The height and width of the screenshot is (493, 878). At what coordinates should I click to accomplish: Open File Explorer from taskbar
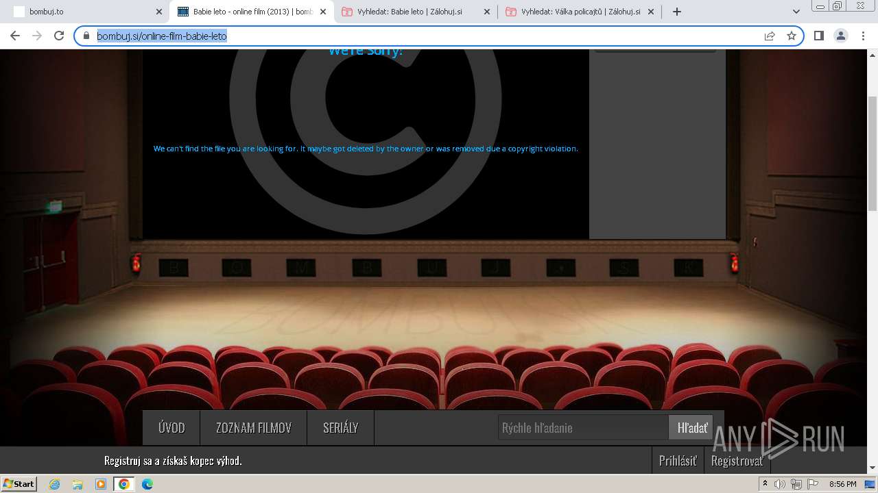tap(78, 484)
